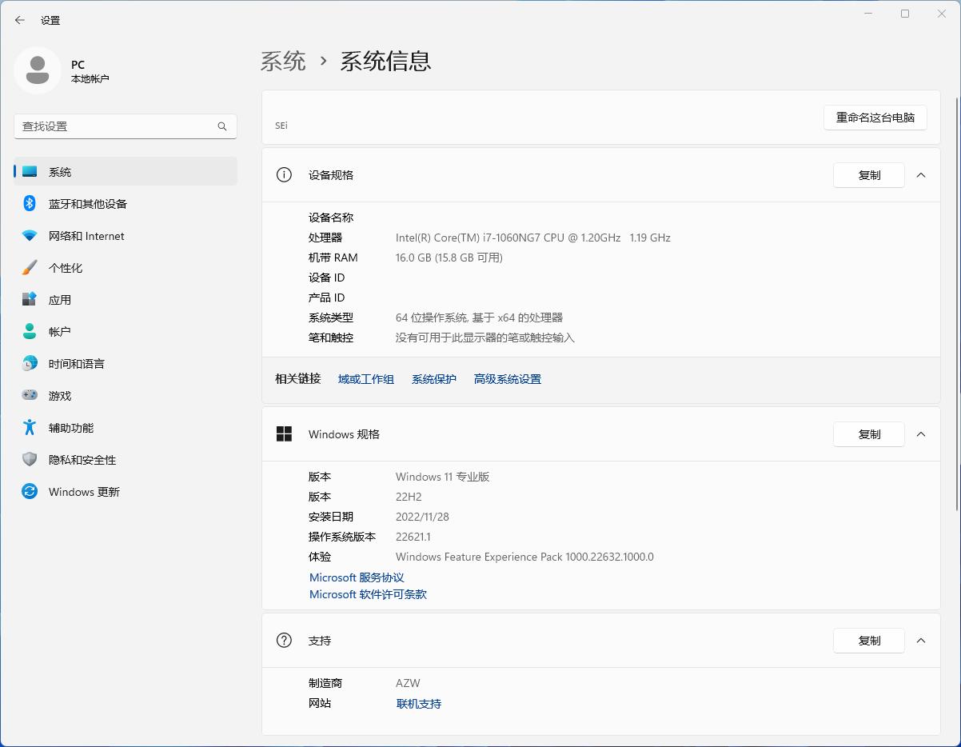Screen dimensions: 961x747
Task: Click the Accounts person icon
Action: [x=30, y=331]
